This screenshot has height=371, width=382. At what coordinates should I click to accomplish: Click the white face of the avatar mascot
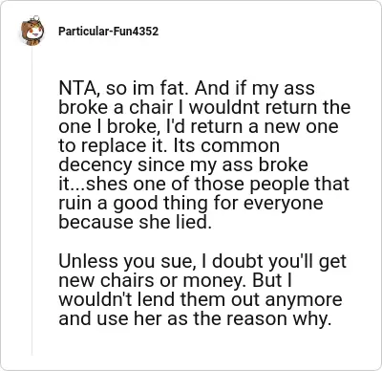coord(33,33)
